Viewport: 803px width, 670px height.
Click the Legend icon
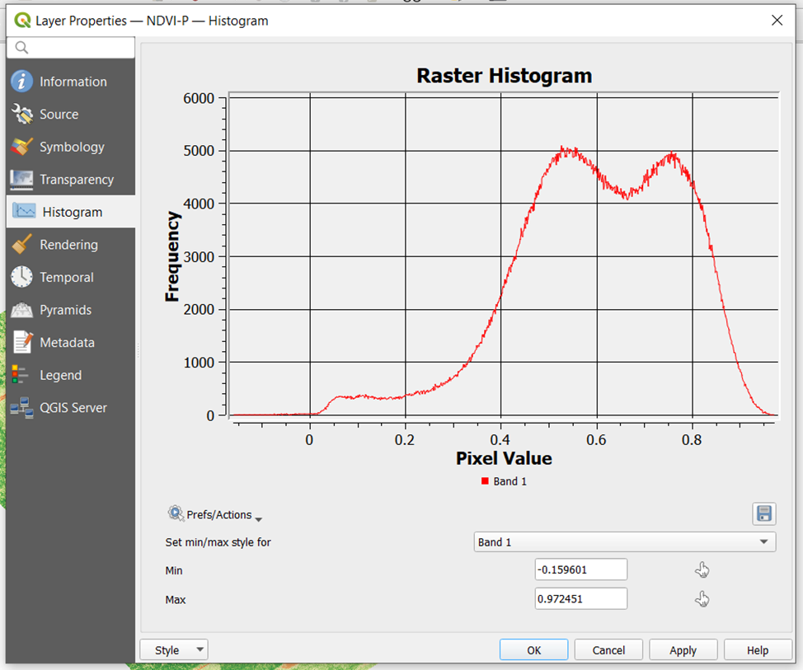[x=21, y=375]
